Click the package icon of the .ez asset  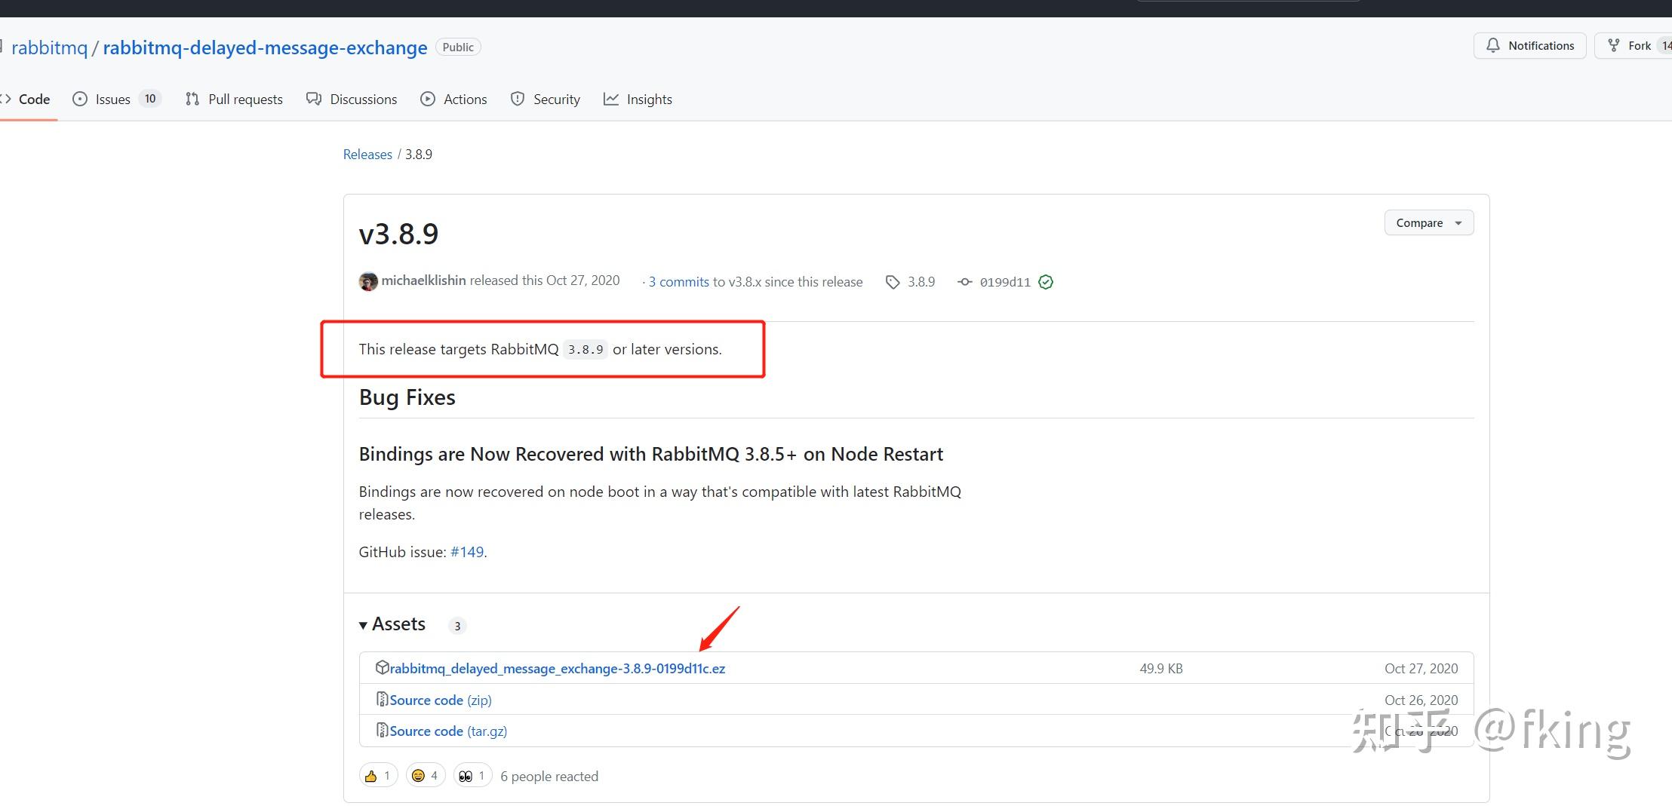(382, 667)
